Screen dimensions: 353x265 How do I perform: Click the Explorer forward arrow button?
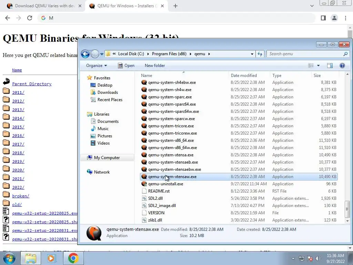(95, 54)
